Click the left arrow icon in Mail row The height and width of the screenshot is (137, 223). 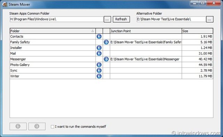click(x=99, y=54)
